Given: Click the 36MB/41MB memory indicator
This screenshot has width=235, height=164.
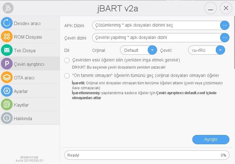Looking at the screenshot, I should pyautogui.click(x=29, y=158).
